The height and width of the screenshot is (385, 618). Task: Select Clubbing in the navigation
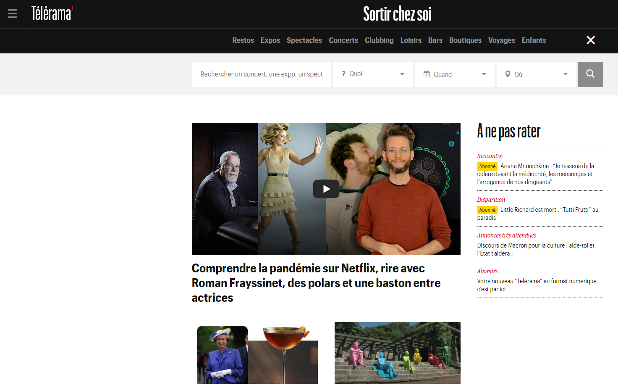pos(379,40)
